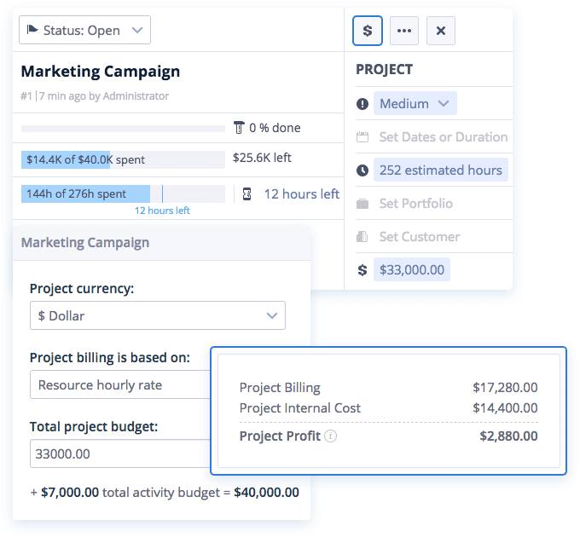The width and height of the screenshot is (580, 537).
Task: Click the Project Profit $2,880.00 amount
Action: tap(508, 436)
